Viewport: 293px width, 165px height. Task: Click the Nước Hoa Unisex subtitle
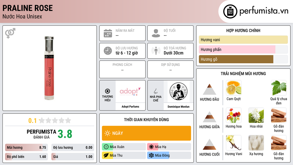22,16
